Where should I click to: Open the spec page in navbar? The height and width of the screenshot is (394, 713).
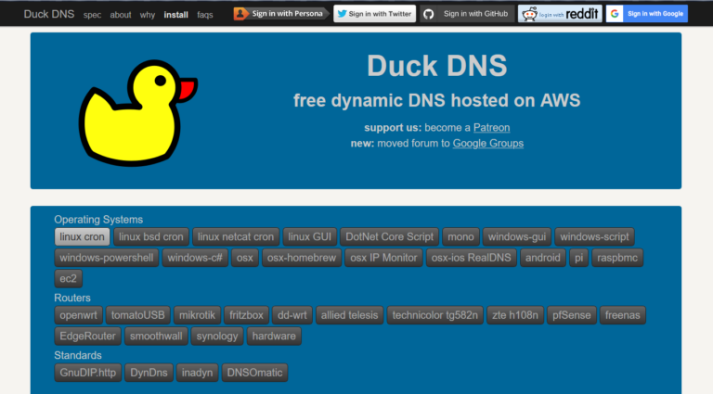point(92,15)
